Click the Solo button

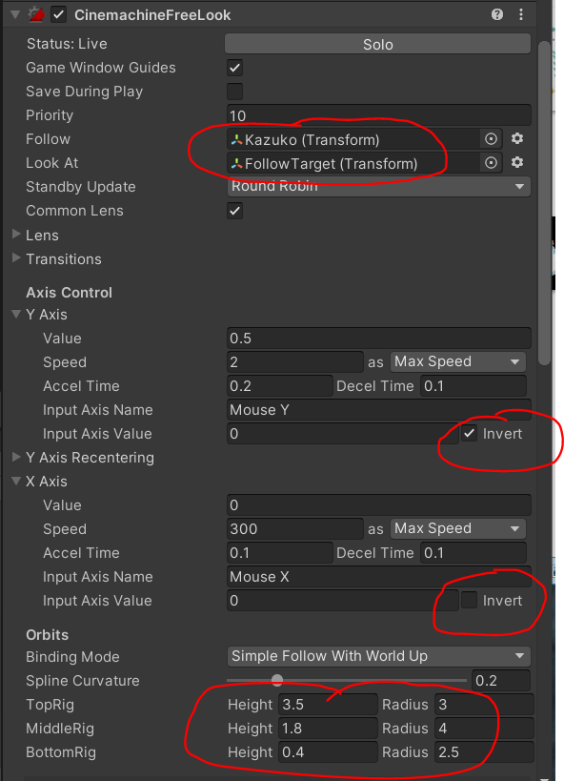[378, 44]
